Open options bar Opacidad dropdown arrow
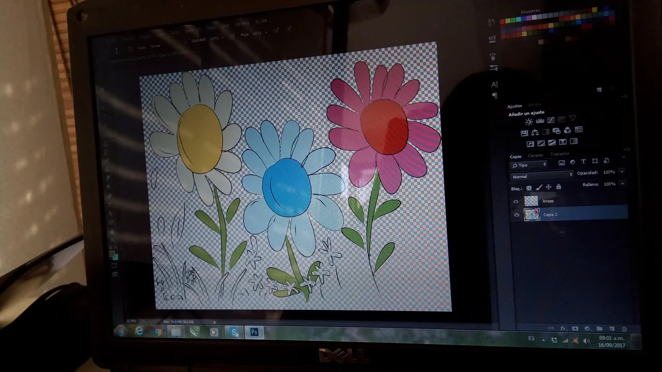This screenshot has height=372, width=662. [222, 37]
